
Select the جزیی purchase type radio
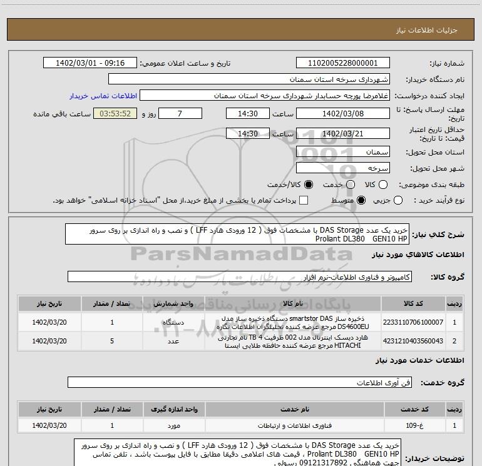pos(398,200)
